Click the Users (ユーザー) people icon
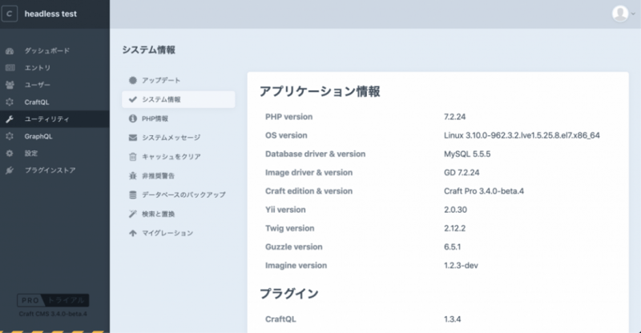The width and height of the screenshot is (641, 333). tap(10, 85)
